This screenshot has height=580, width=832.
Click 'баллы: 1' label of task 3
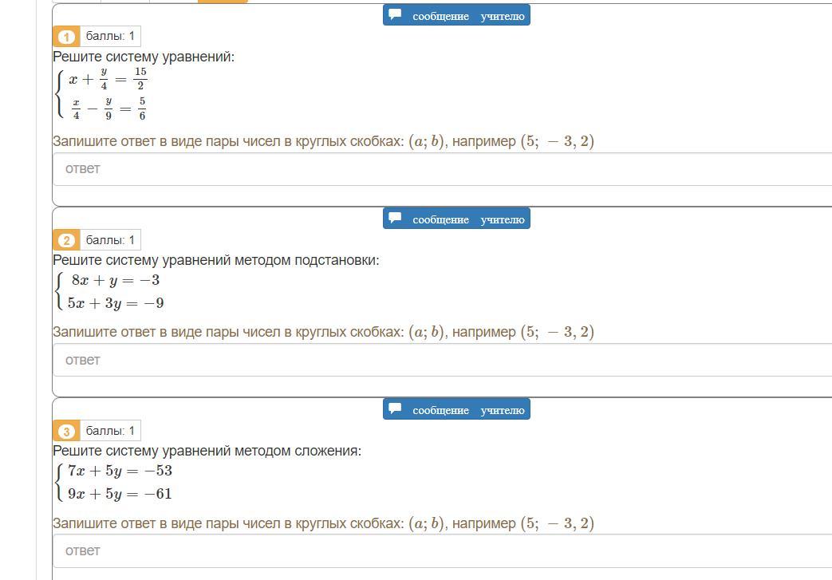(110, 431)
